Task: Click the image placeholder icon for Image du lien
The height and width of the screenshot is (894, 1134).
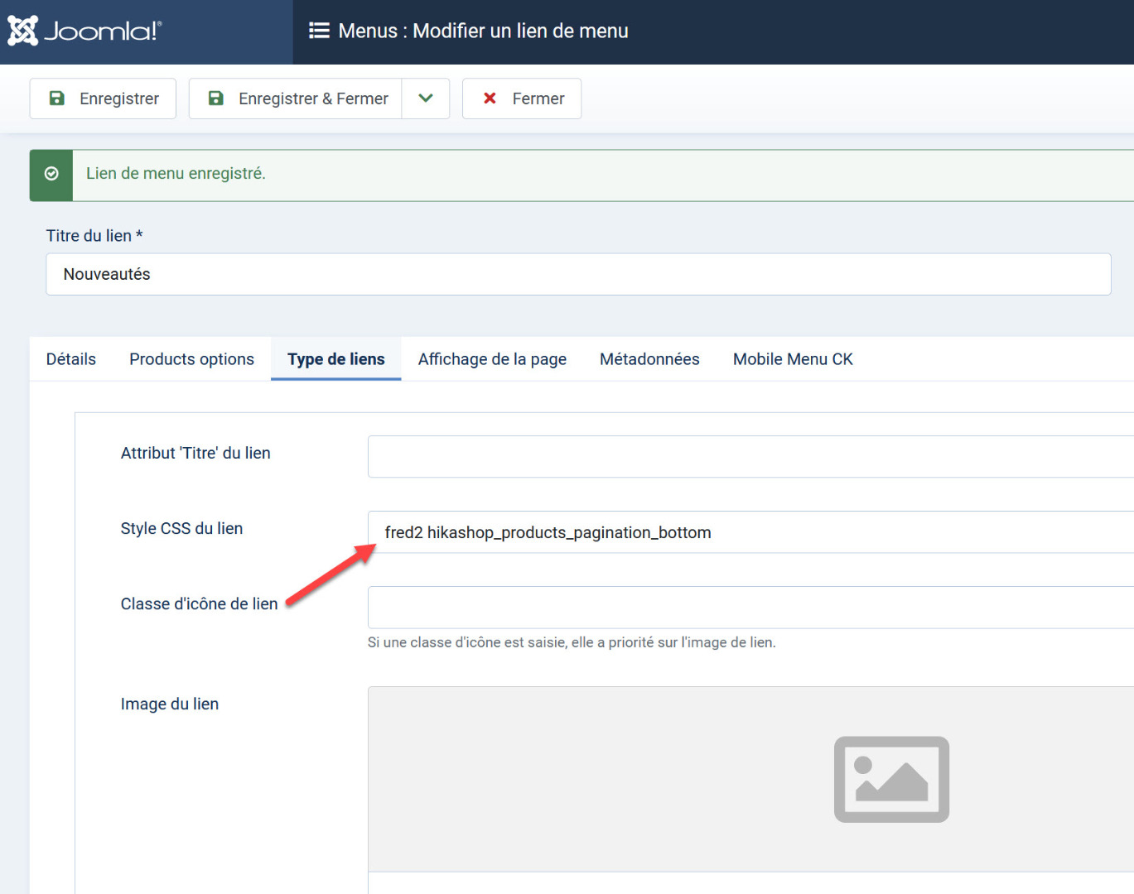Action: (891, 779)
